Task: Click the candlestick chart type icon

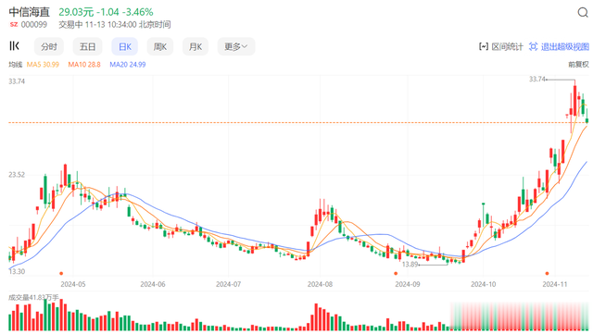Action: tap(15, 46)
